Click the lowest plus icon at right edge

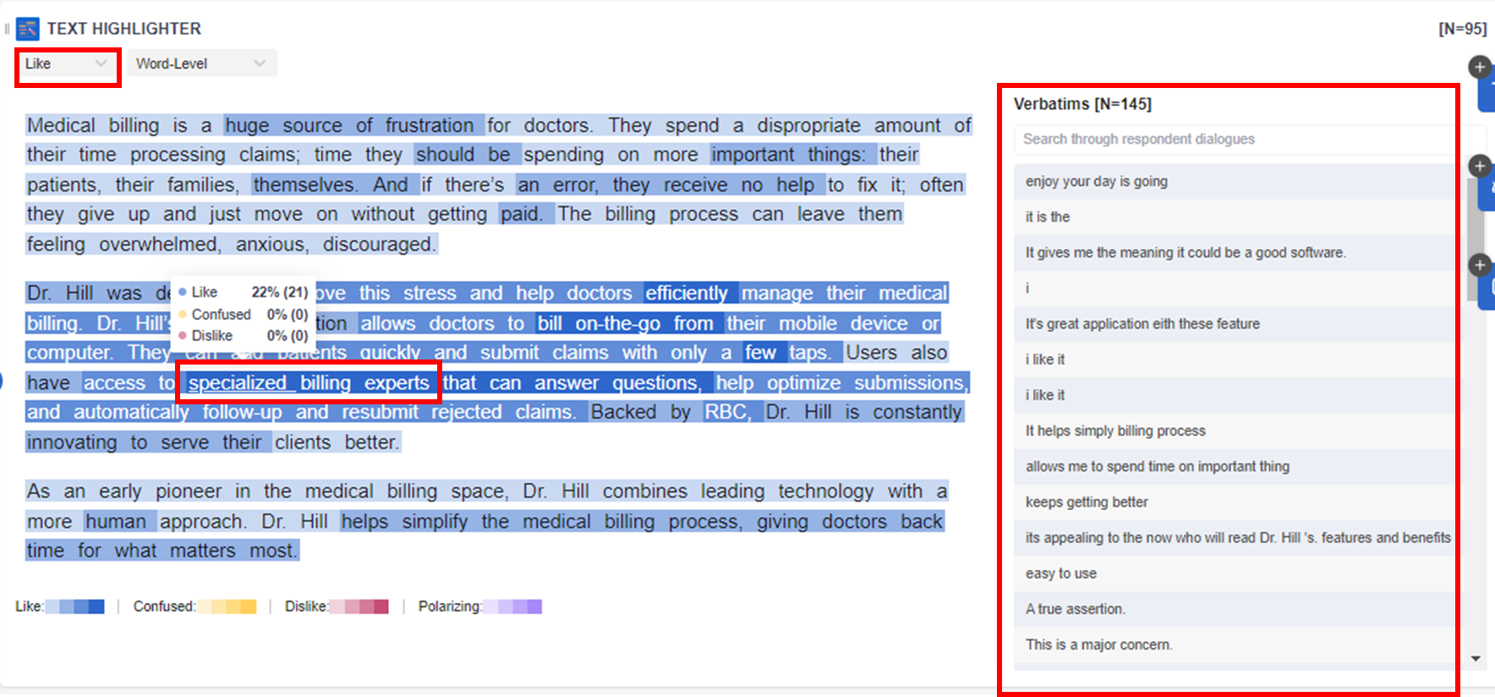1479,265
